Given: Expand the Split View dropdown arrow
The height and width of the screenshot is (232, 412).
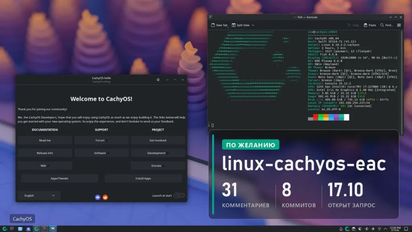Looking at the screenshot, I should pos(253,25).
